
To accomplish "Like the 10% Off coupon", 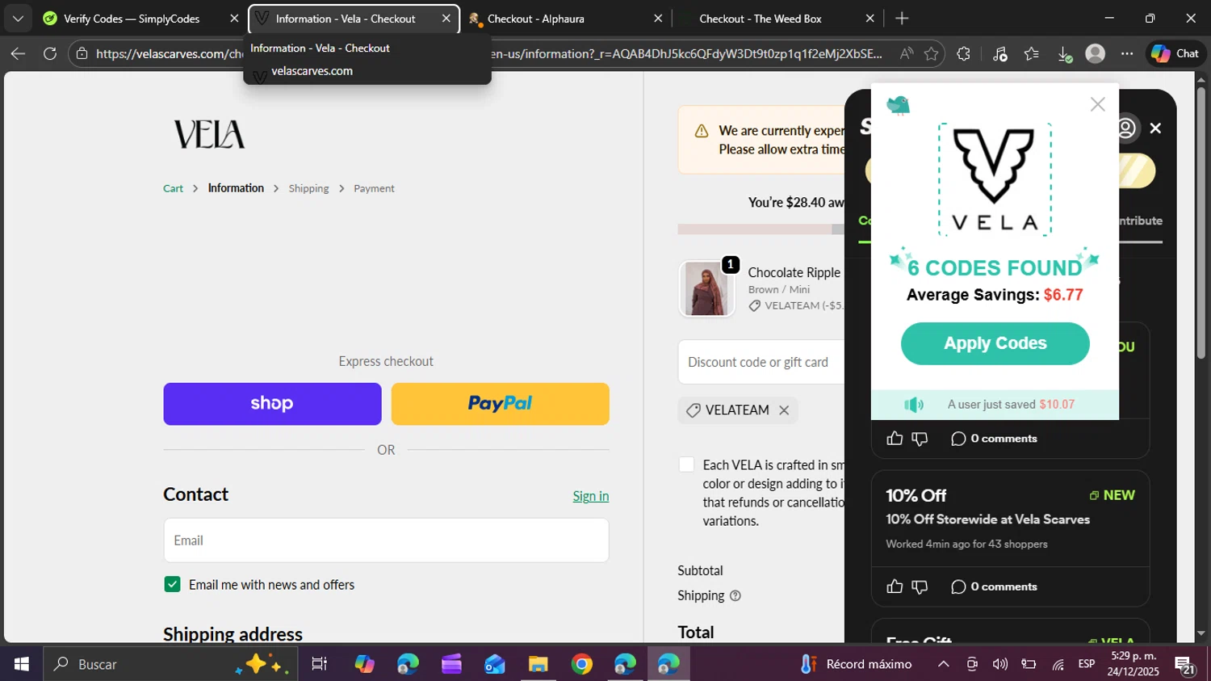I will [895, 586].
